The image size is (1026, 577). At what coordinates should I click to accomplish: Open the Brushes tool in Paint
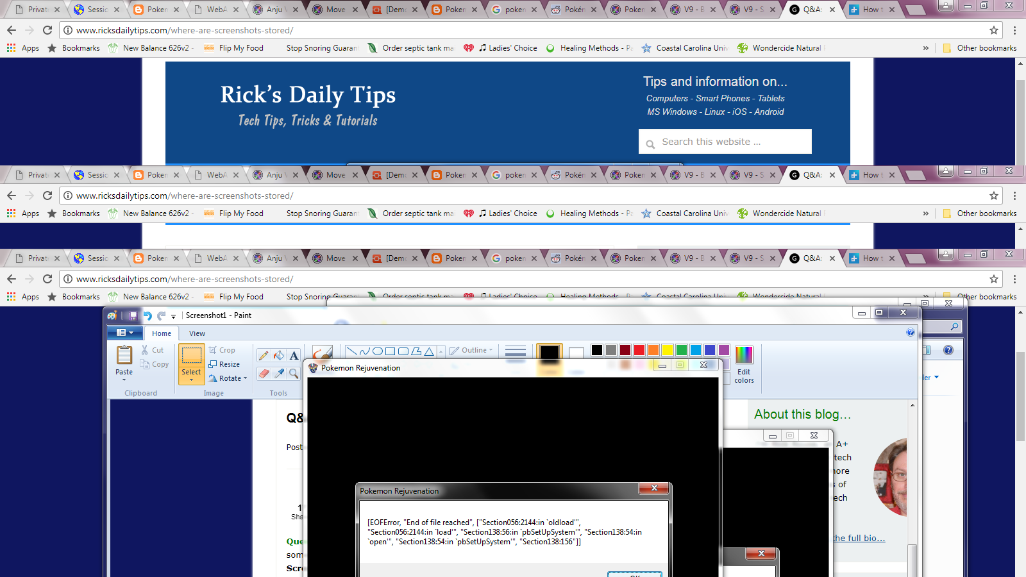click(x=322, y=353)
